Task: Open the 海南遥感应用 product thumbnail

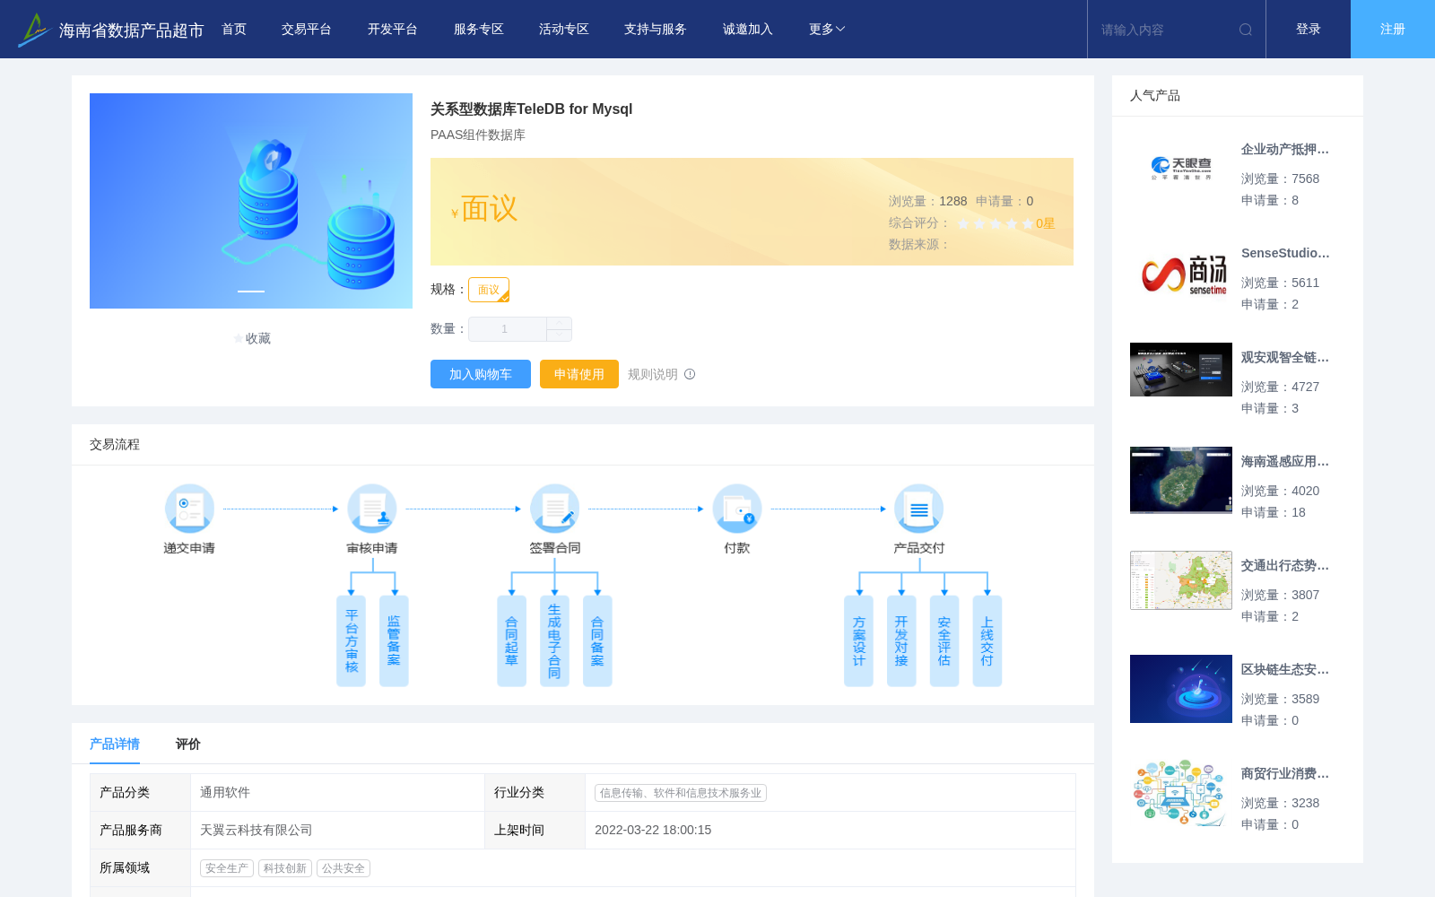Action: (x=1181, y=480)
